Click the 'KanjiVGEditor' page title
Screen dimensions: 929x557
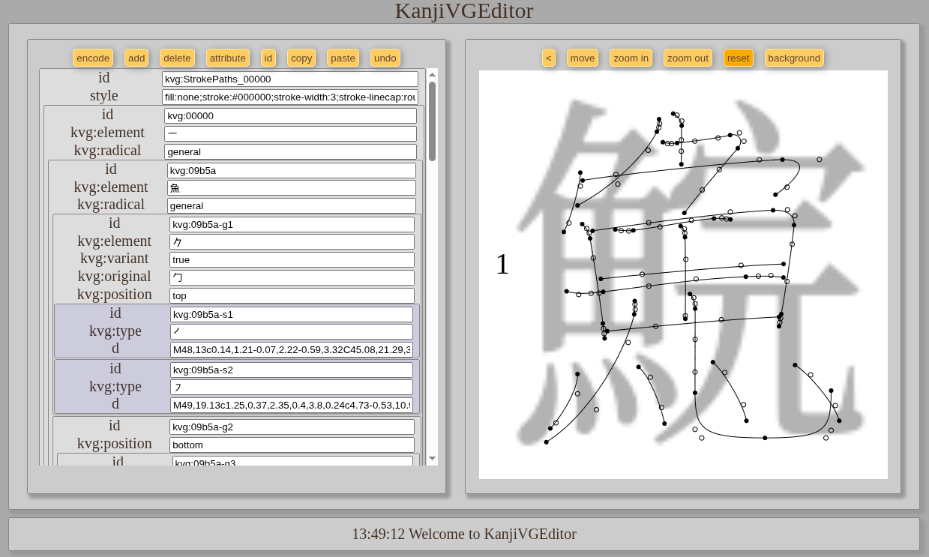click(464, 11)
